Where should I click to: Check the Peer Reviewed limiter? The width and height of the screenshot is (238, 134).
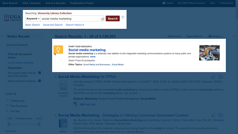pos(7,106)
